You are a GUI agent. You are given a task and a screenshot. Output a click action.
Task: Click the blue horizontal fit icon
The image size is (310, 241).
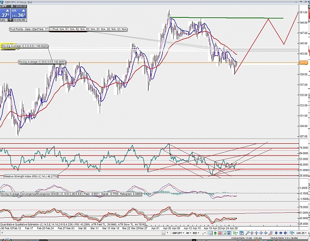point(281,233)
